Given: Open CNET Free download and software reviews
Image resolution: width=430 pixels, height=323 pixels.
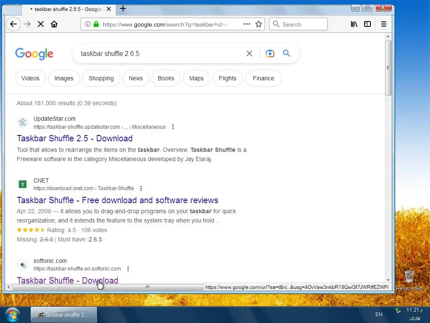Looking at the screenshot, I should click(x=118, y=200).
